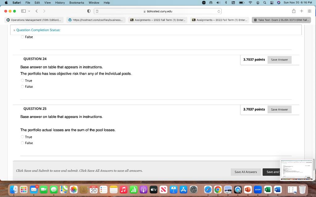
Task: Activate the Siri icon in menu bar
Action: tap(279, 2)
